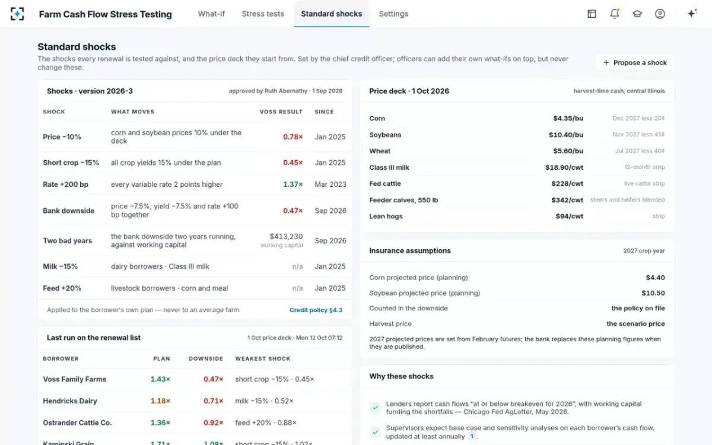Image resolution: width=712 pixels, height=445 pixels.
Task: Click 'harvest-time cash, central Illinois' label
Action: click(x=619, y=91)
